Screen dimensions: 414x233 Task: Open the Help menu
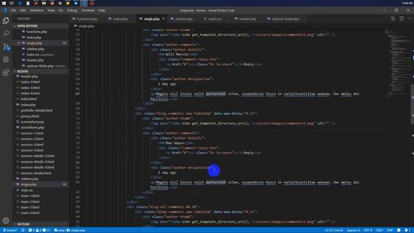tap(102, 10)
